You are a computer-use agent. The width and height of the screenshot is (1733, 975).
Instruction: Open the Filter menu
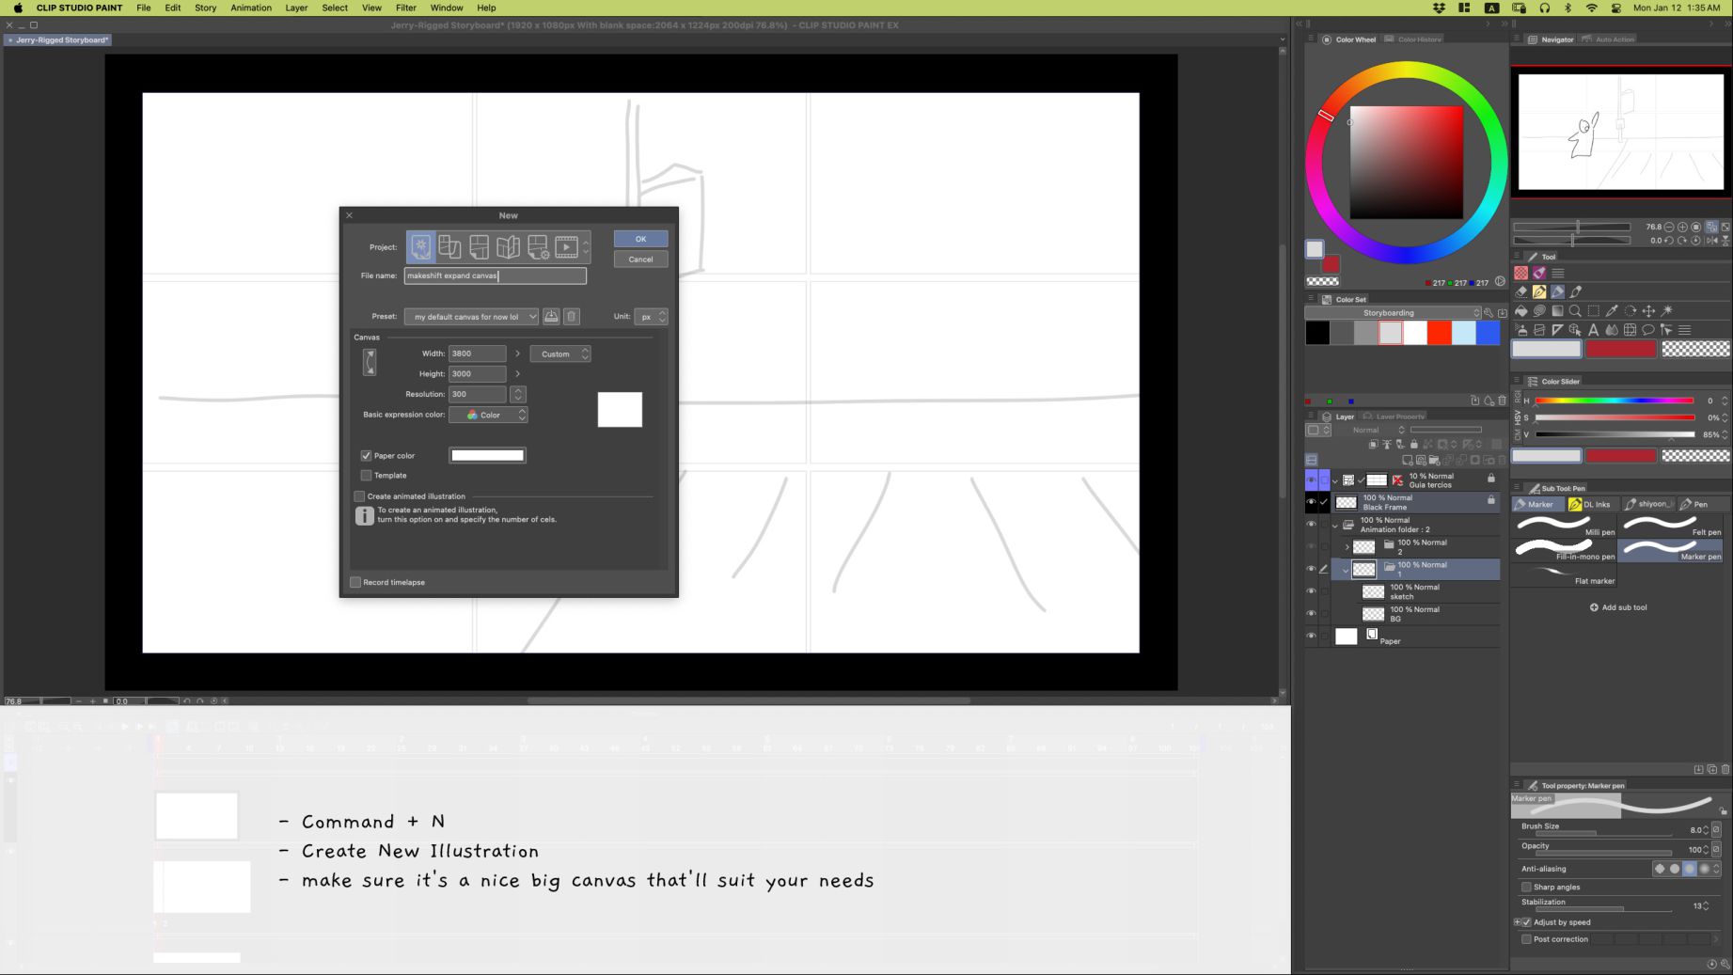click(406, 8)
